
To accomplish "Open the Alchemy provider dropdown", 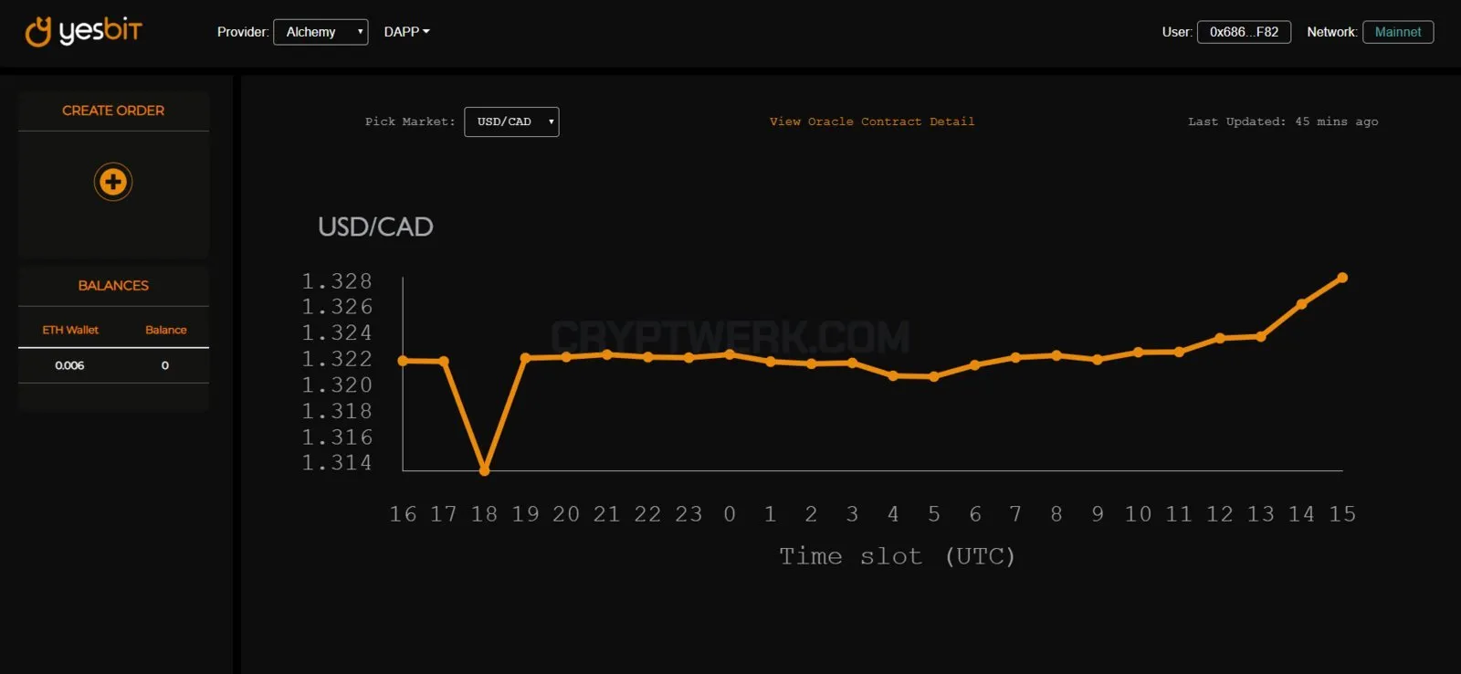I will point(321,32).
